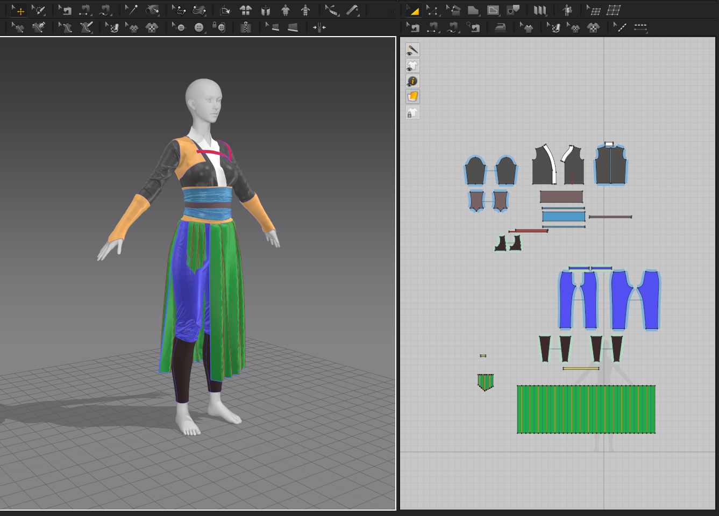Screen dimensions: 719x516
Task: Click the pinch arrows icon
Action: [x=319, y=27]
